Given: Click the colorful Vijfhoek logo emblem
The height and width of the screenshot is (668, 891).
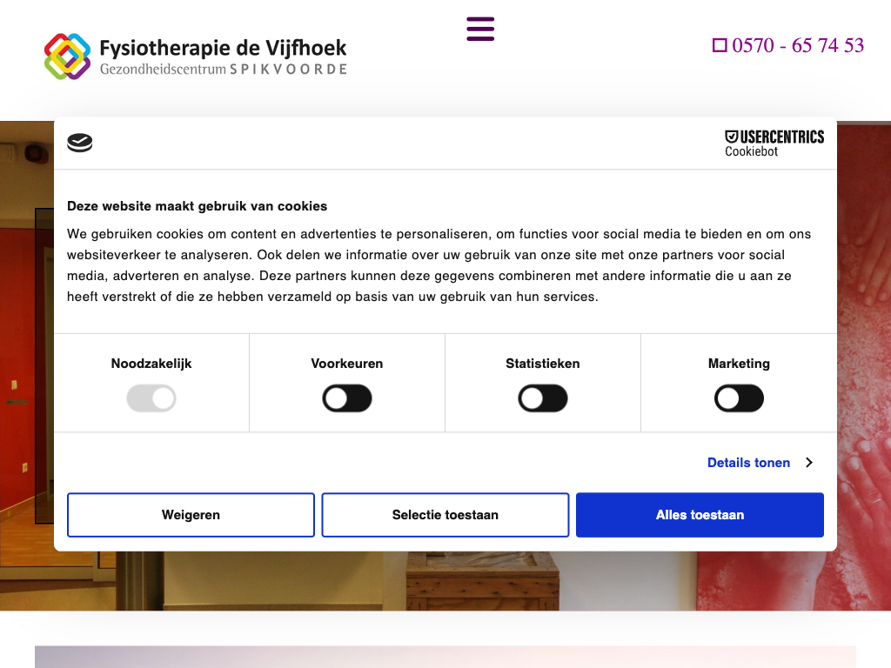Looking at the screenshot, I should (x=67, y=57).
